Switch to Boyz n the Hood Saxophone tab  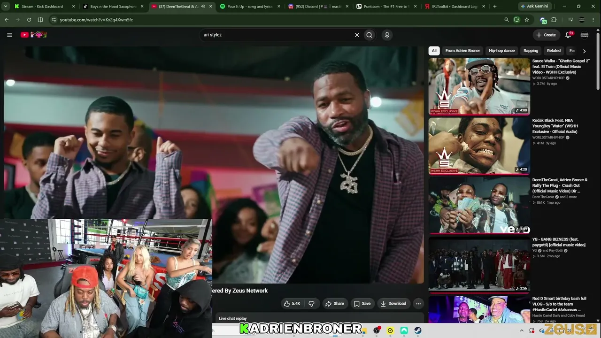113,7
